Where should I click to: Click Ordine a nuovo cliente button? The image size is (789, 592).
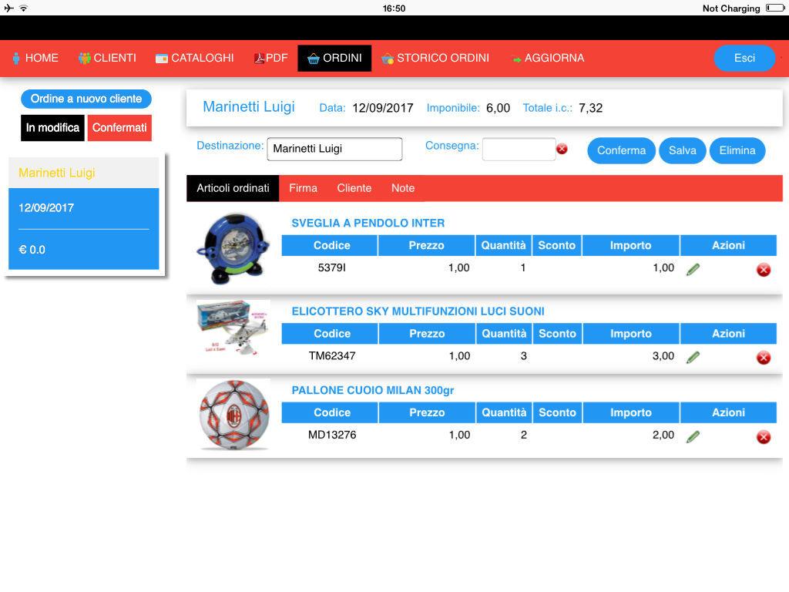(x=86, y=99)
